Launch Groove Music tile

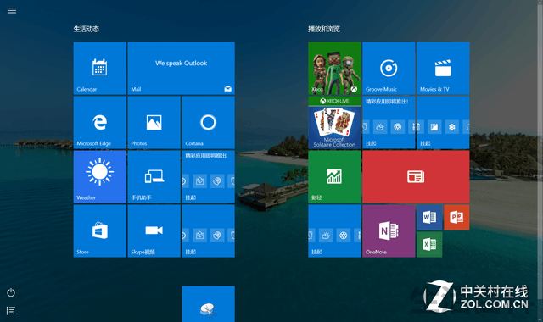click(x=389, y=68)
